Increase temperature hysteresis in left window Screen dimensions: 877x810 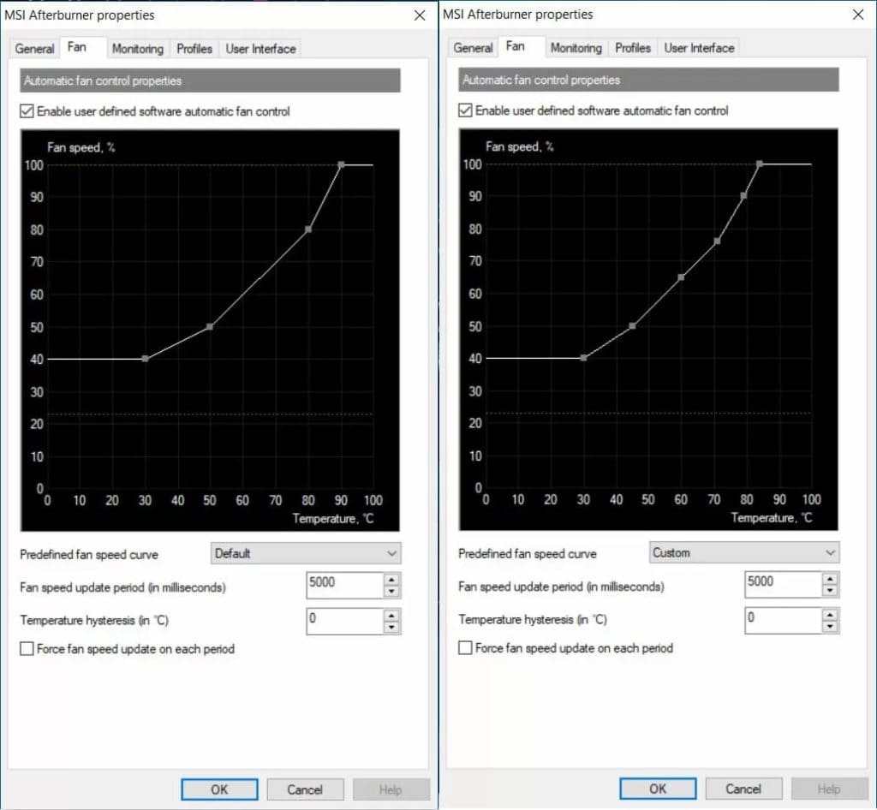click(x=391, y=616)
